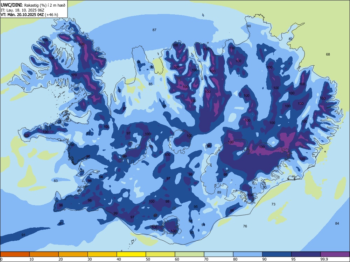Click the humidity value 84 in southeast corner

[337, 224]
